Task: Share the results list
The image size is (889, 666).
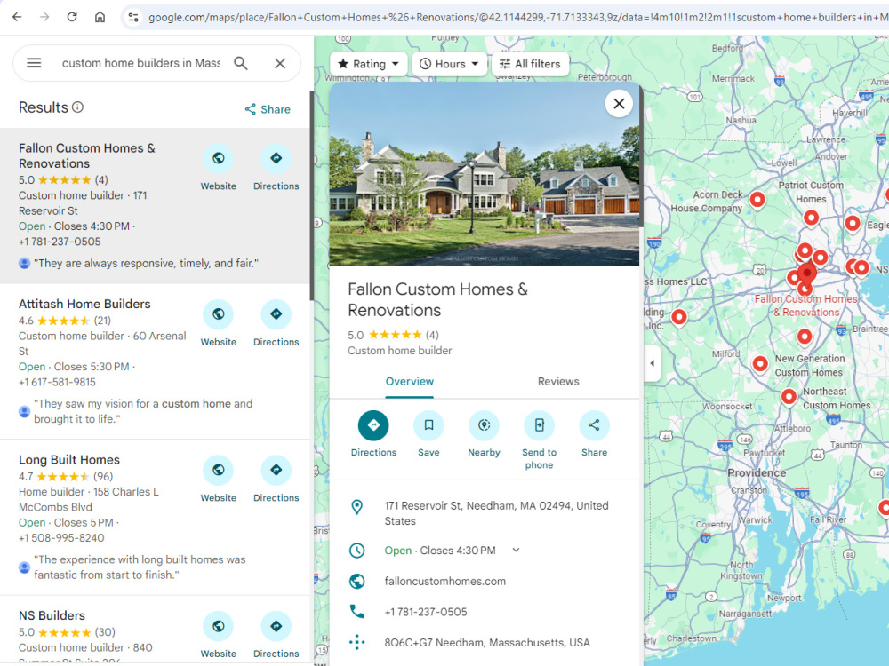Action: tap(268, 109)
